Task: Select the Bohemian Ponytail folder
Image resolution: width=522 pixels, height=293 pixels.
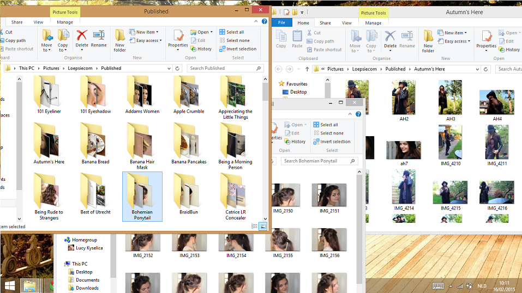Action: (x=142, y=197)
